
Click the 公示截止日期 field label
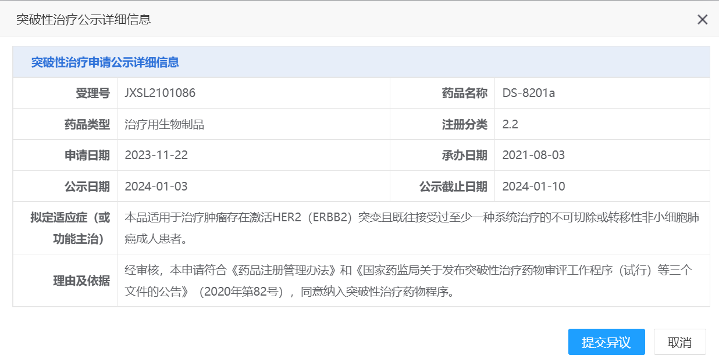453,186
